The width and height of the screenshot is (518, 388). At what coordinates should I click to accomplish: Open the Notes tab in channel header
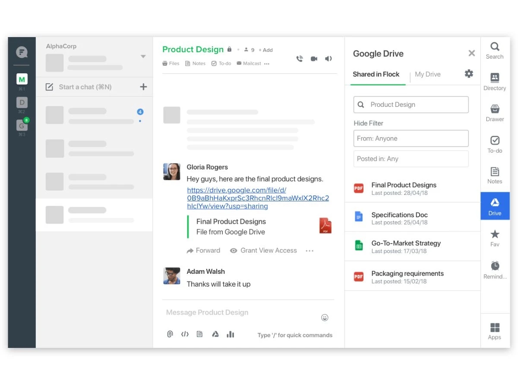pyautogui.click(x=195, y=63)
